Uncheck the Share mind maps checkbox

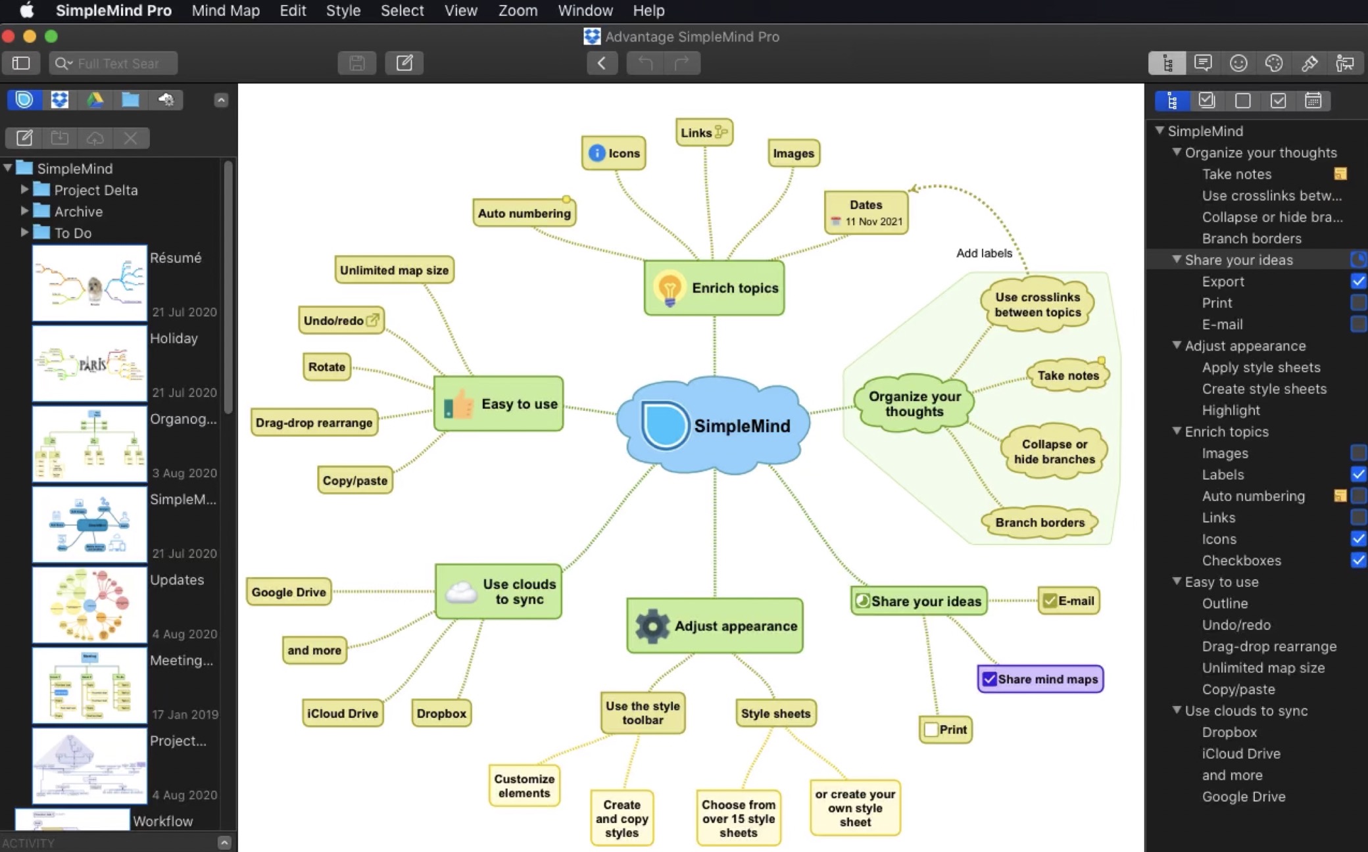click(989, 679)
